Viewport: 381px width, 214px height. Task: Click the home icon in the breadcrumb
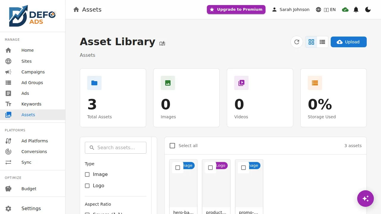coord(76,10)
